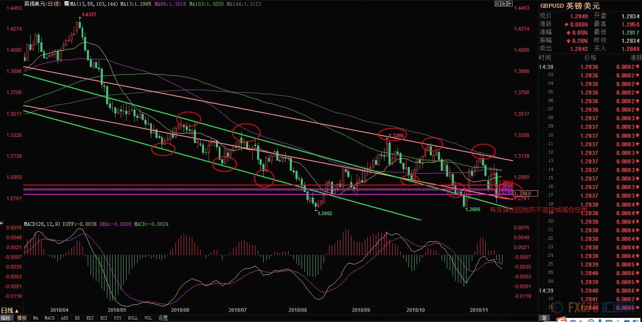
Task: Click the 最高 value 1.2850
Action: [x=630, y=24]
